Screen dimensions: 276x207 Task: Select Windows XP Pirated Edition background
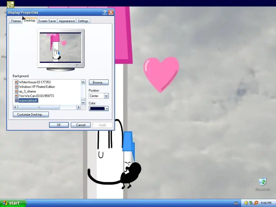tap(37, 87)
